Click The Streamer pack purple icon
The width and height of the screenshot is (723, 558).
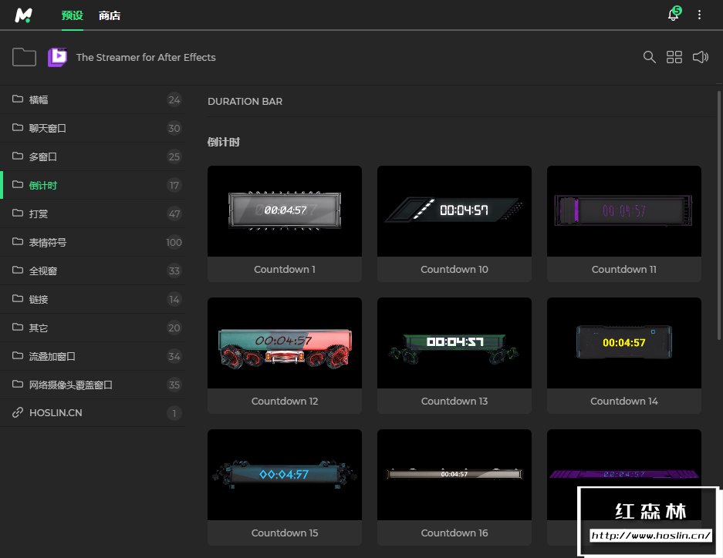pyautogui.click(x=57, y=57)
